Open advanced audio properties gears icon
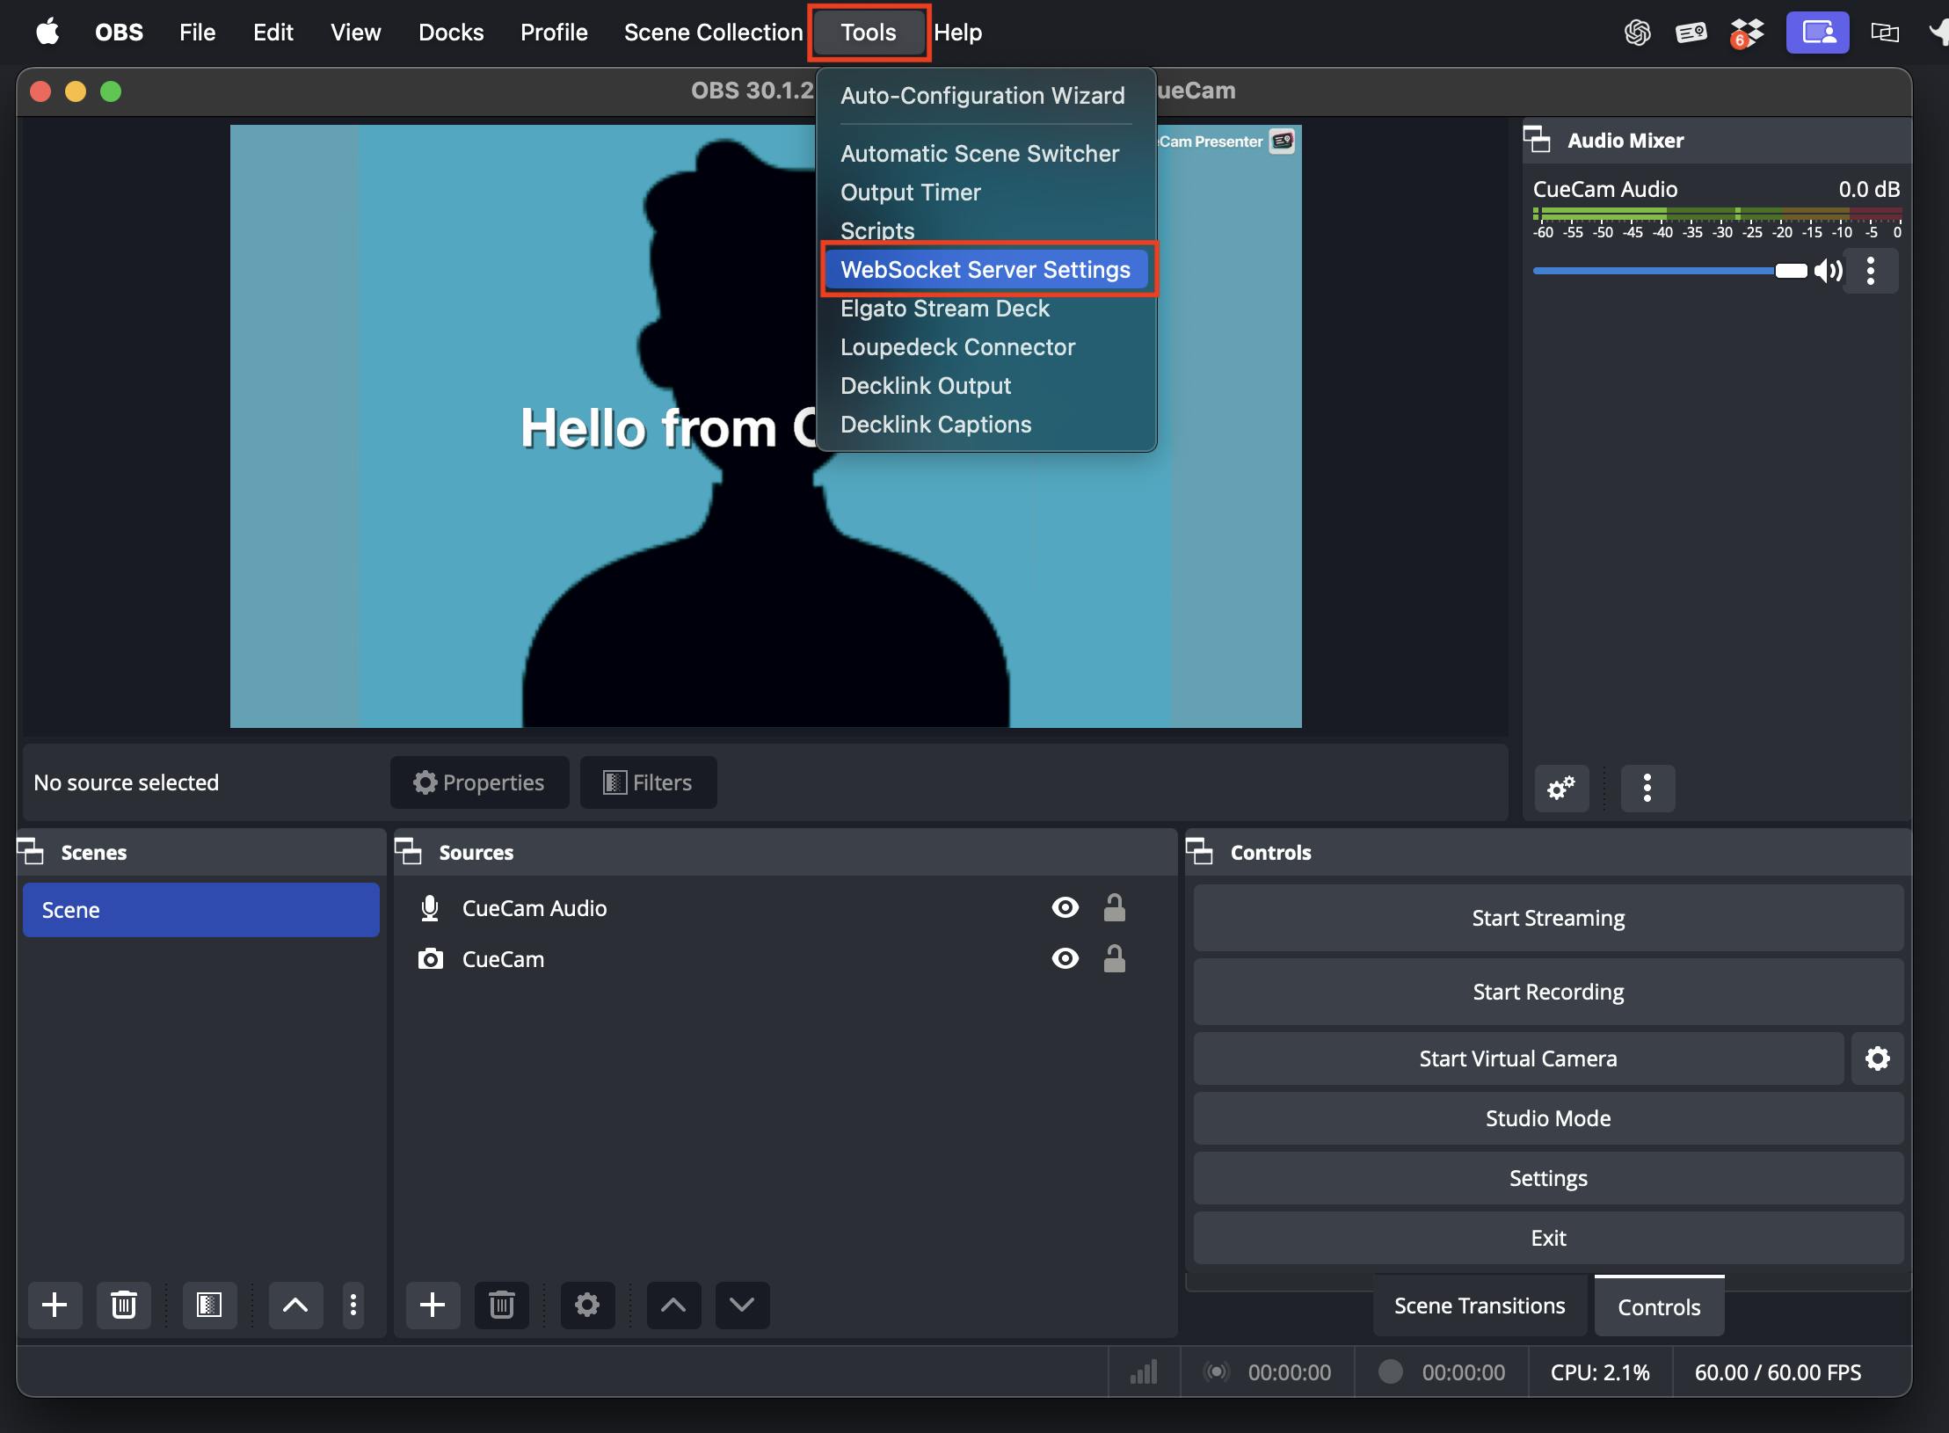 [1561, 788]
